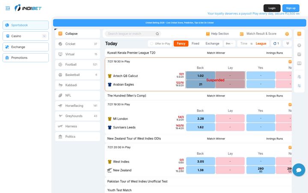The height and width of the screenshot is (193, 308).
Task: Collapse the New Zealand Tour of West Indies ODIs section
Action: (x=198, y=139)
